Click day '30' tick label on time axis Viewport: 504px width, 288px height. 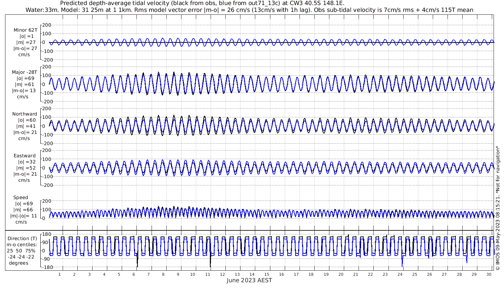pos(489,274)
